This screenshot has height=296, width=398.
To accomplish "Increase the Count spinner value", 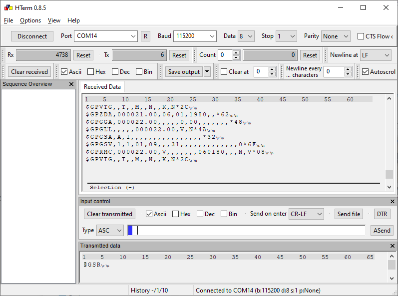I will tap(236, 52).
